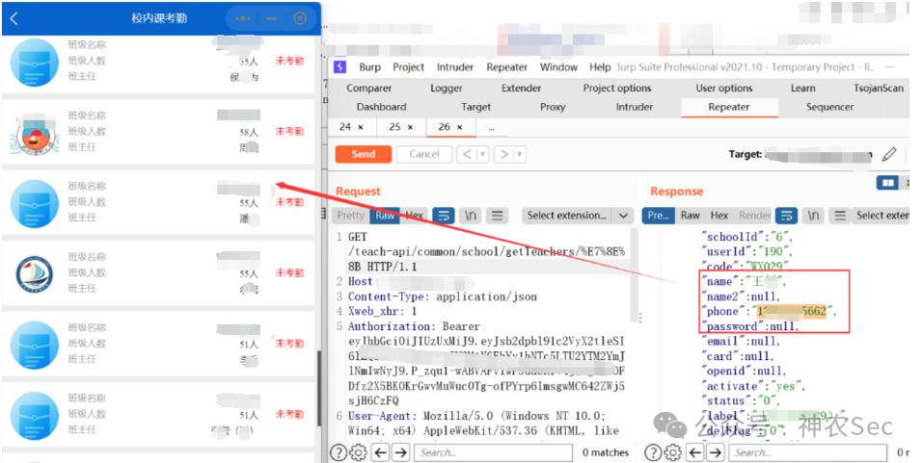The width and height of the screenshot is (922, 463).
Task: Open the Window menu
Action: (558, 66)
